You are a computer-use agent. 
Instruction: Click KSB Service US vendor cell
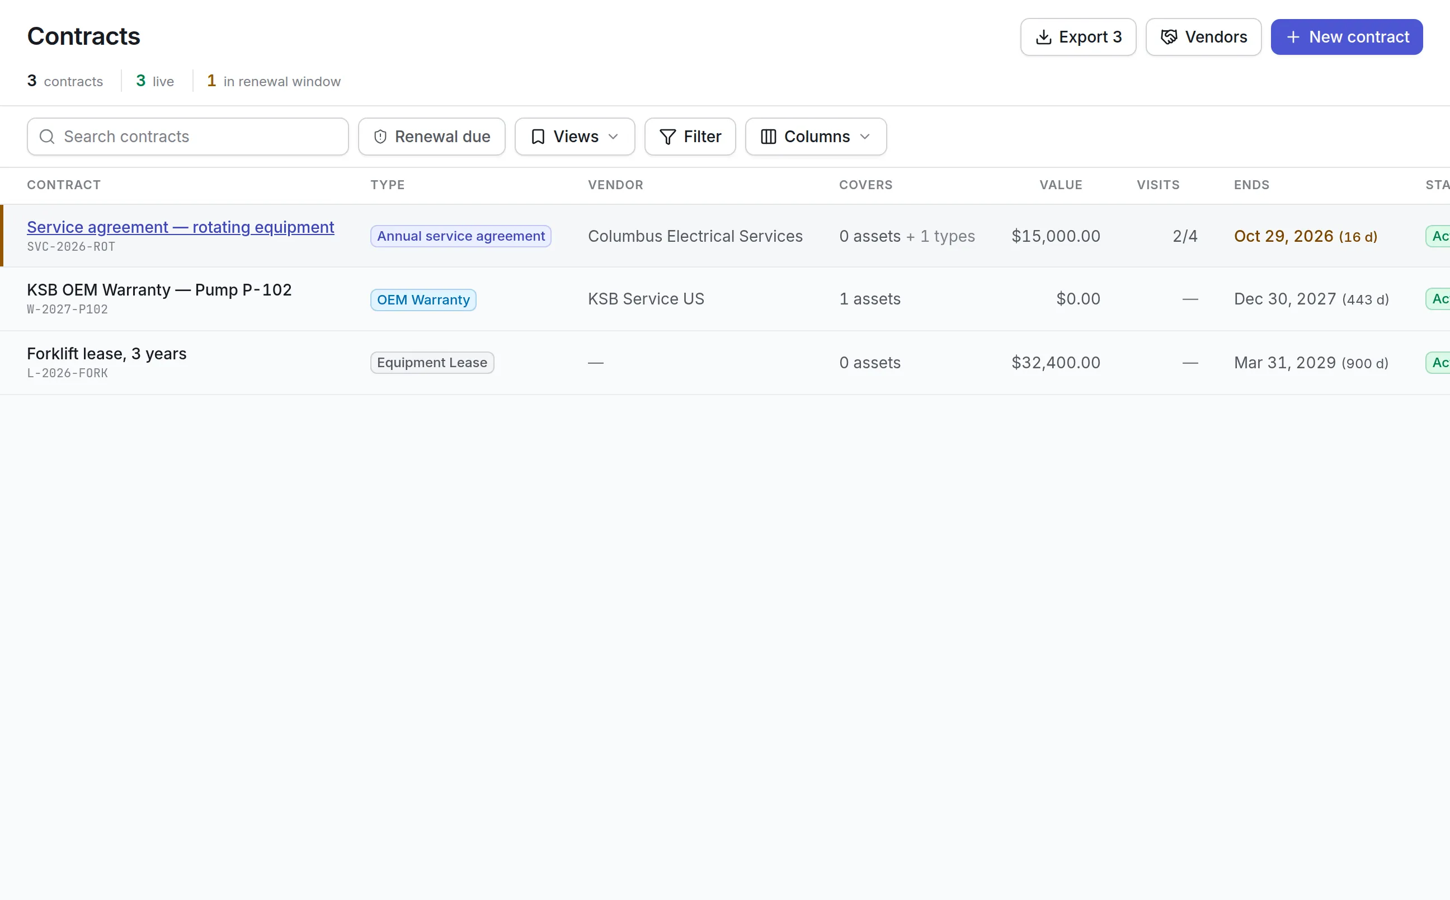tap(646, 299)
